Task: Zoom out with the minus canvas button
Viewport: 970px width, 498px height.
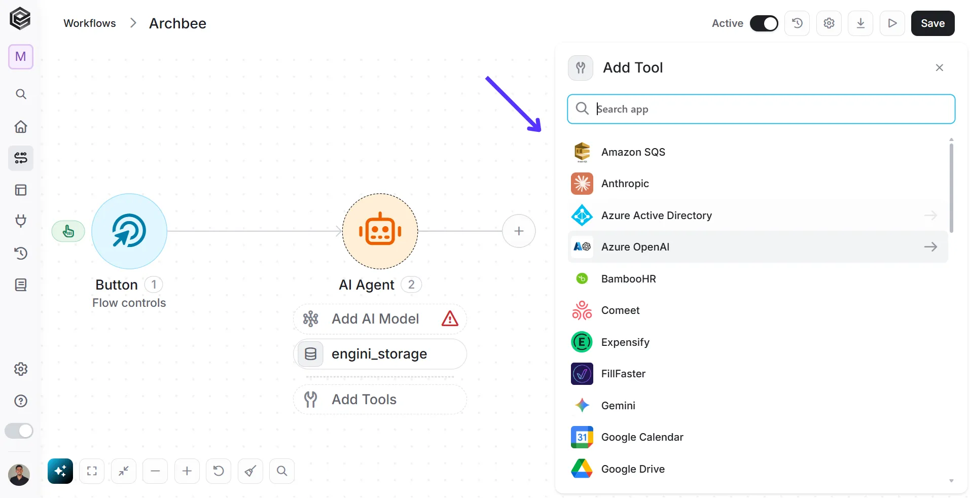Action: (x=155, y=471)
